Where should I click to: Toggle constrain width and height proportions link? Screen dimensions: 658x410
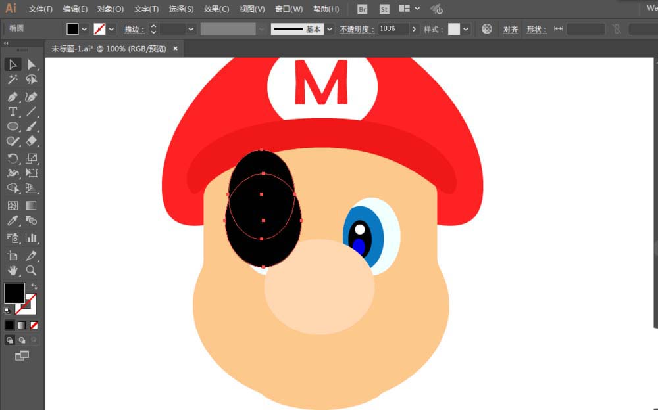[616, 28]
